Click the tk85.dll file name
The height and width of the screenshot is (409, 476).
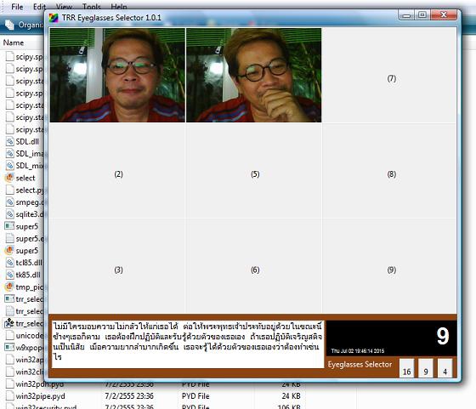pyautogui.click(x=28, y=275)
